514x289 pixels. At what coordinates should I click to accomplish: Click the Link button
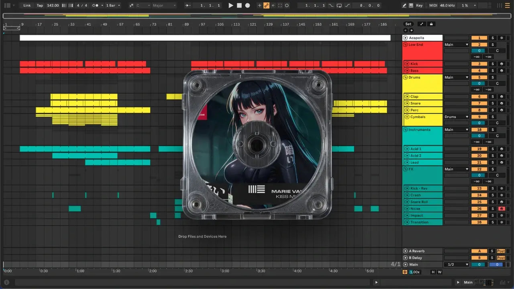27,6
